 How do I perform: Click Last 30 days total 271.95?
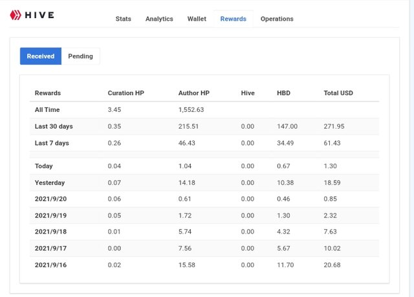coord(334,126)
